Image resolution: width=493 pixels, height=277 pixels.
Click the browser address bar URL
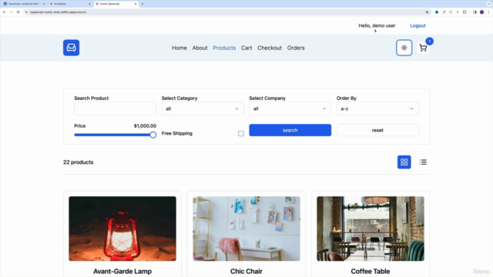point(59,12)
